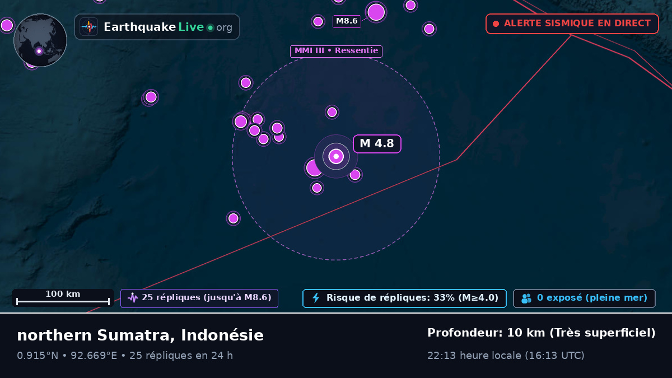Click the 0 exposé (pleine mer) chip
The width and height of the screenshot is (672, 378).
[584, 298]
